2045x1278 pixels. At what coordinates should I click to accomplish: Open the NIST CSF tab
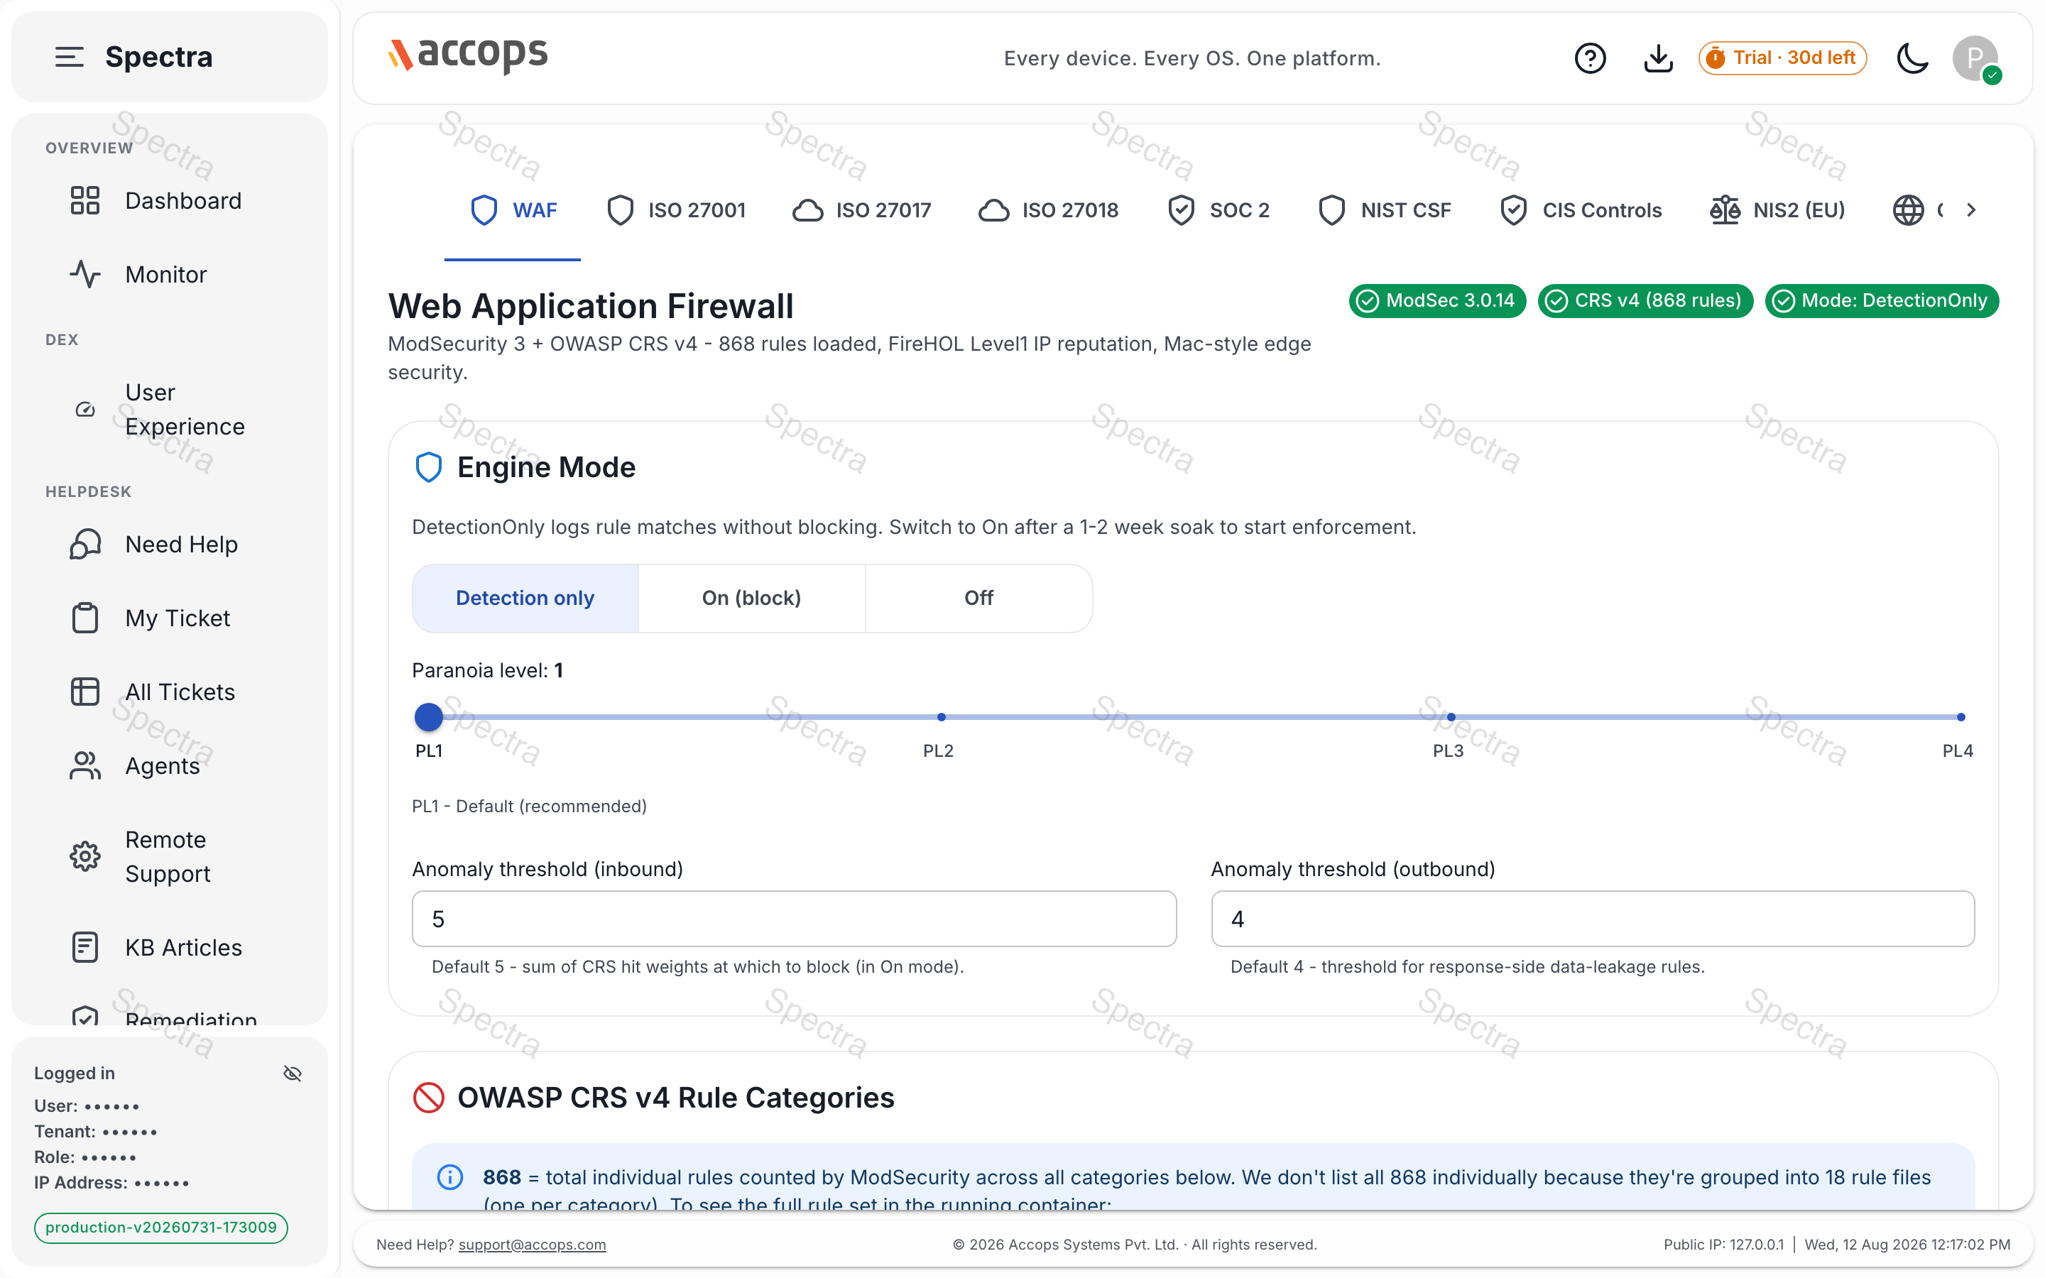tap(1385, 210)
